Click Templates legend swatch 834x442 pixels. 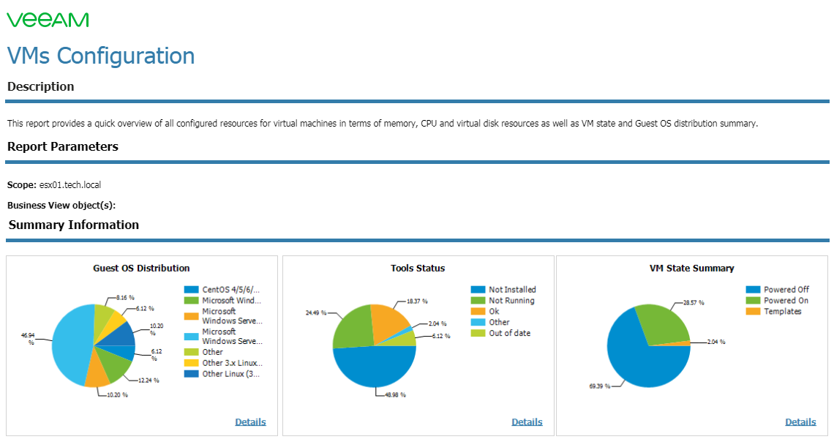click(753, 311)
